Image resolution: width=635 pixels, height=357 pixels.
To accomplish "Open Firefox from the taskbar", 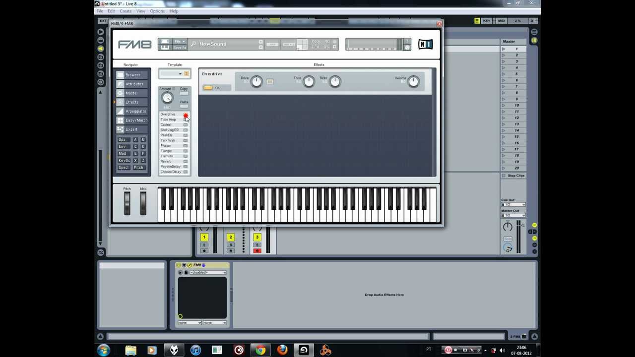I will [282, 350].
